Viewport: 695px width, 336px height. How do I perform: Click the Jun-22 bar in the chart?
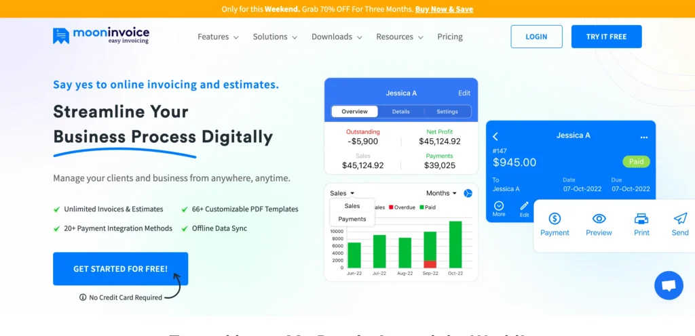click(354, 255)
